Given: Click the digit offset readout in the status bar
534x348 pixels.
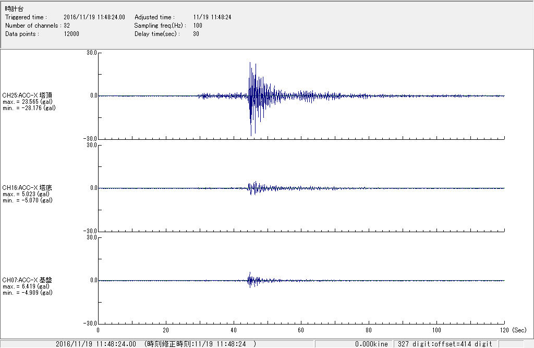Looking at the screenshot, I should click(x=445, y=344).
